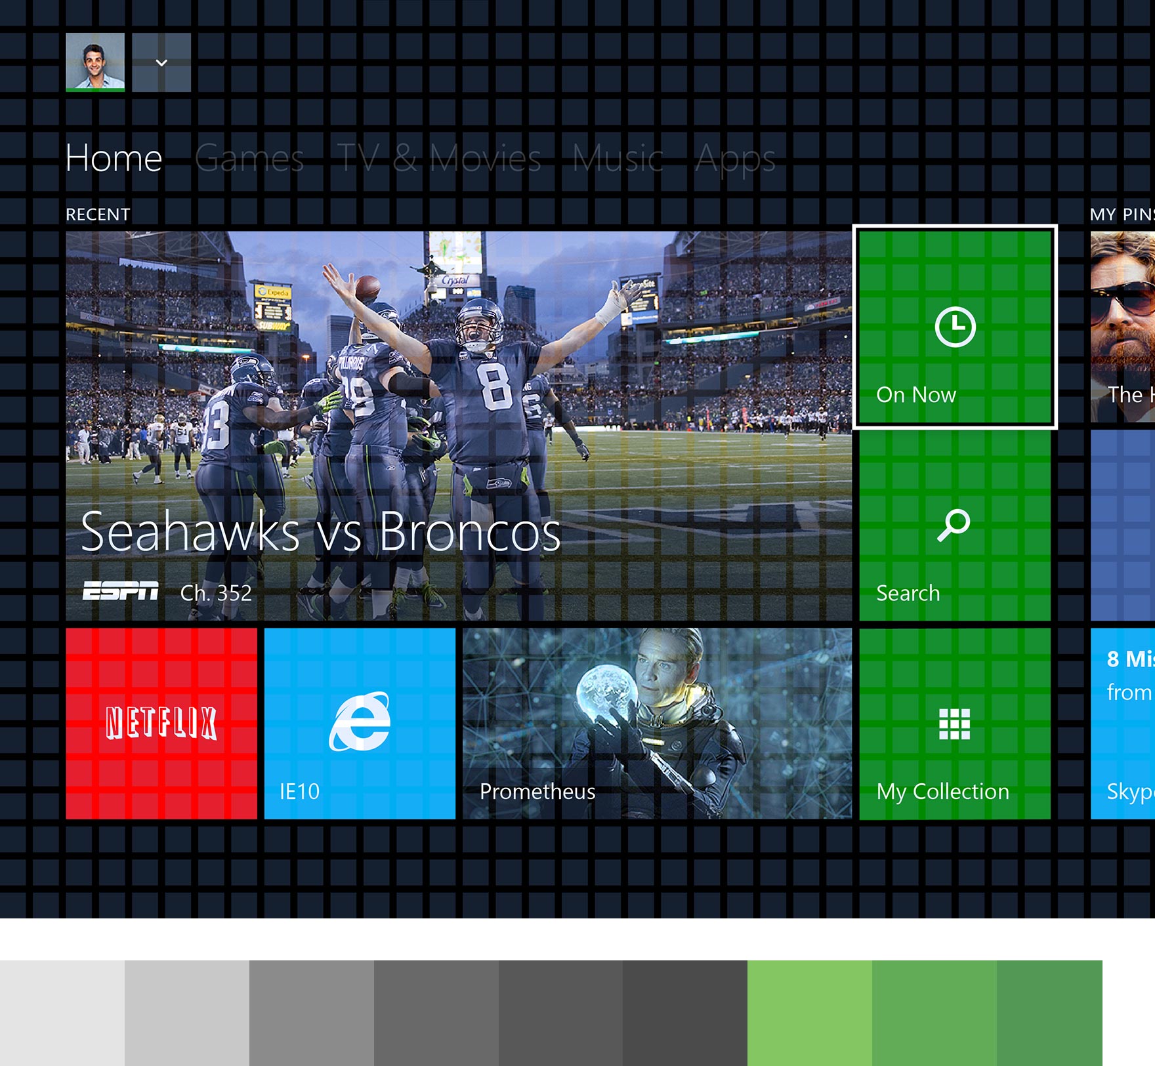
Task: Select the lightest green color swatch
Action: point(809,1013)
